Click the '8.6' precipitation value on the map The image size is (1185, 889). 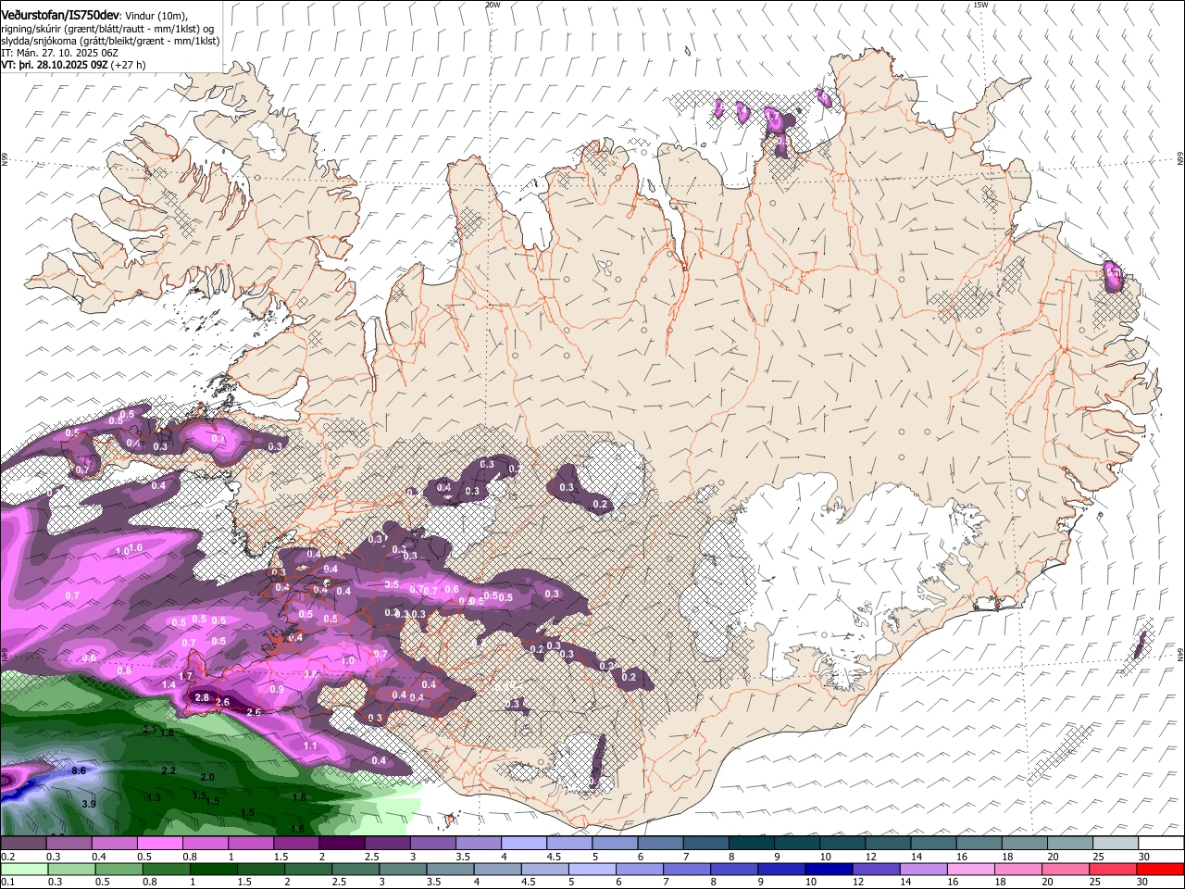[x=79, y=770]
